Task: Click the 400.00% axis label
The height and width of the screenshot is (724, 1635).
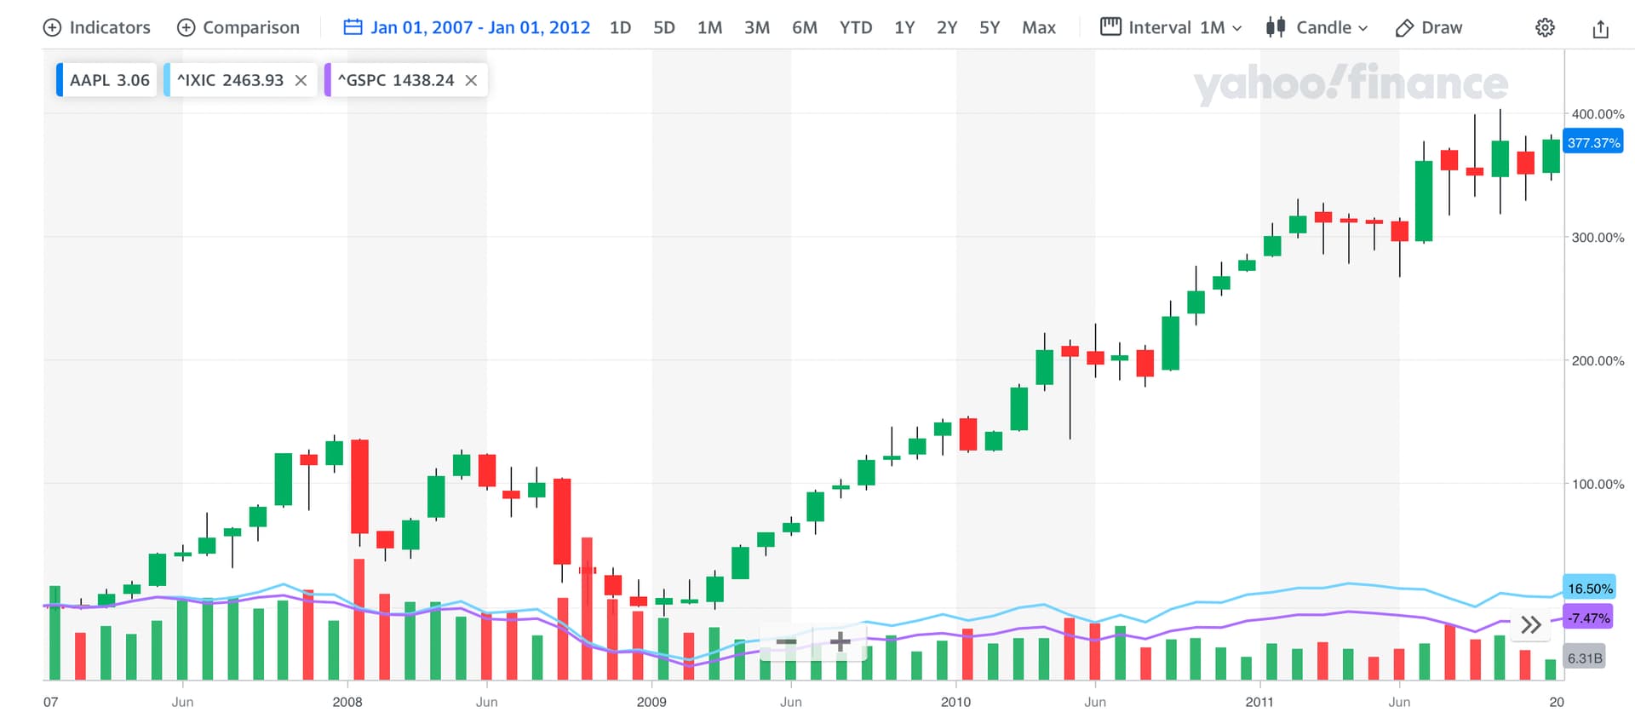Action: point(1598,114)
